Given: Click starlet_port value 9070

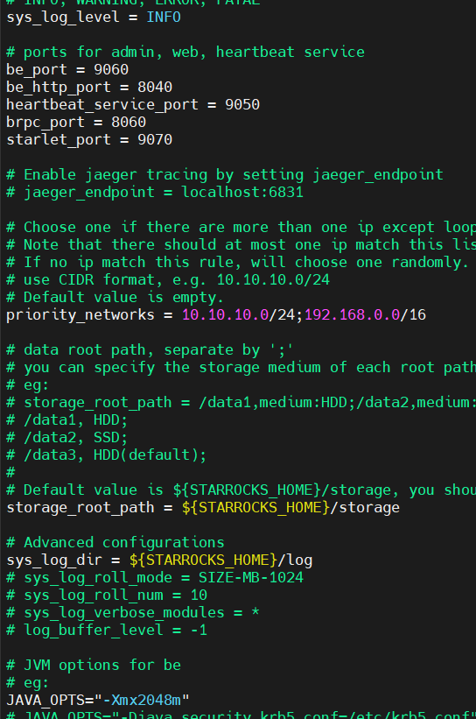Looking at the screenshot, I should (155, 139).
